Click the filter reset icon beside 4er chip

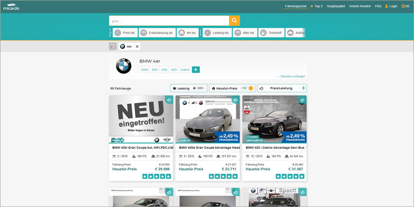pyautogui.click(x=113, y=47)
